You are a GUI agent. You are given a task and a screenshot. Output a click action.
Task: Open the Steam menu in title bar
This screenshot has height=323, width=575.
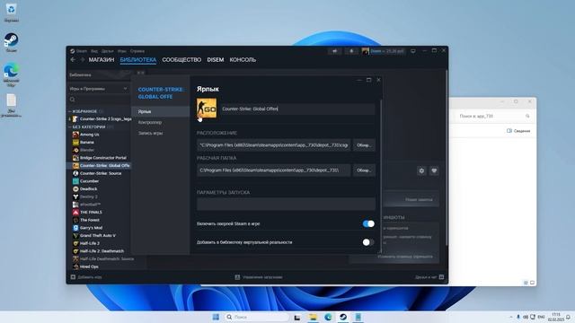tap(81, 51)
